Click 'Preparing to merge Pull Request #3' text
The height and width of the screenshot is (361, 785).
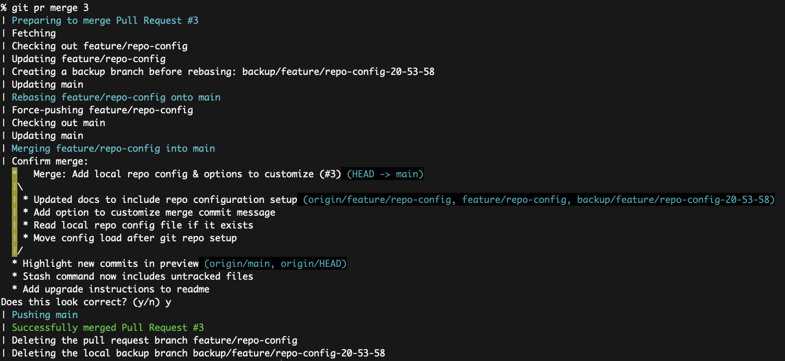click(105, 21)
